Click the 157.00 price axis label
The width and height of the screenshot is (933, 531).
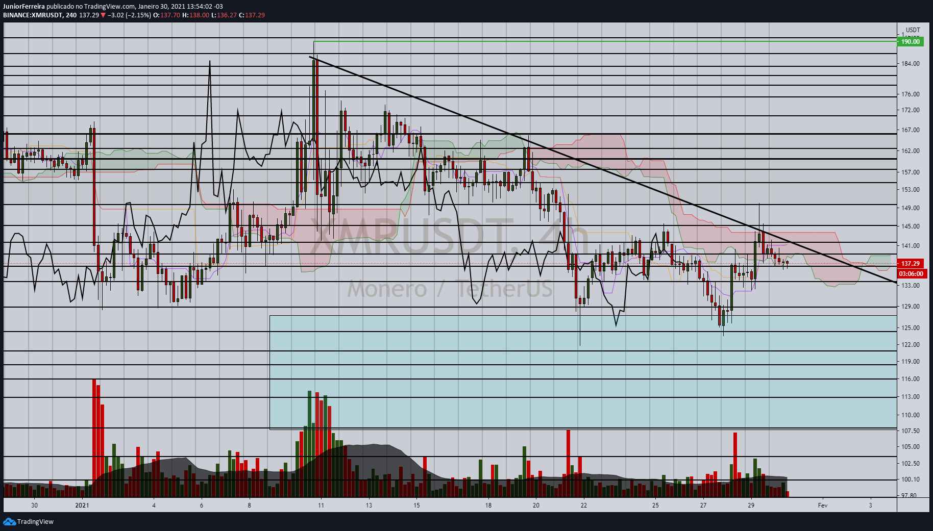(x=911, y=172)
